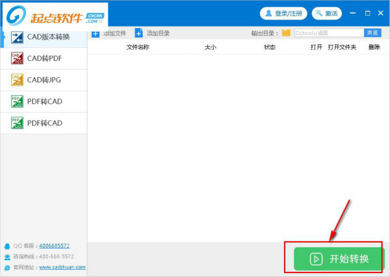Choose the bottommost PDF转CAD sidebar entry

point(44,123)
